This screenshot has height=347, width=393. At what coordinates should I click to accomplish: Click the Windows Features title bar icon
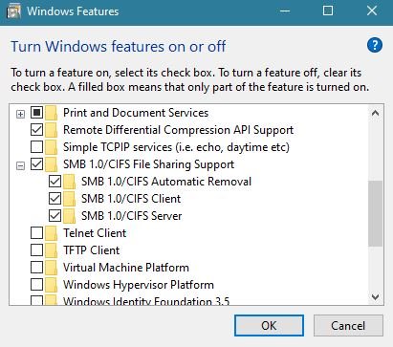click(13, 11)
